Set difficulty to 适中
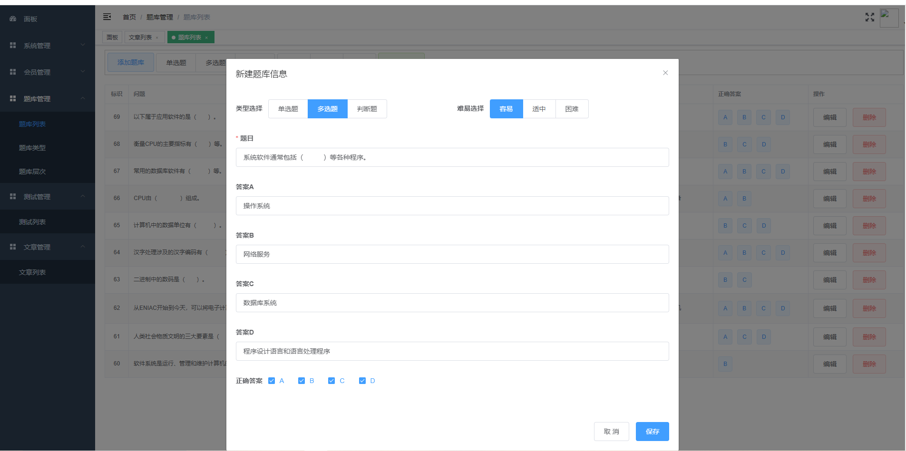Image resolution: width=906 pixels, height=451 pixels. click(539, 109)
